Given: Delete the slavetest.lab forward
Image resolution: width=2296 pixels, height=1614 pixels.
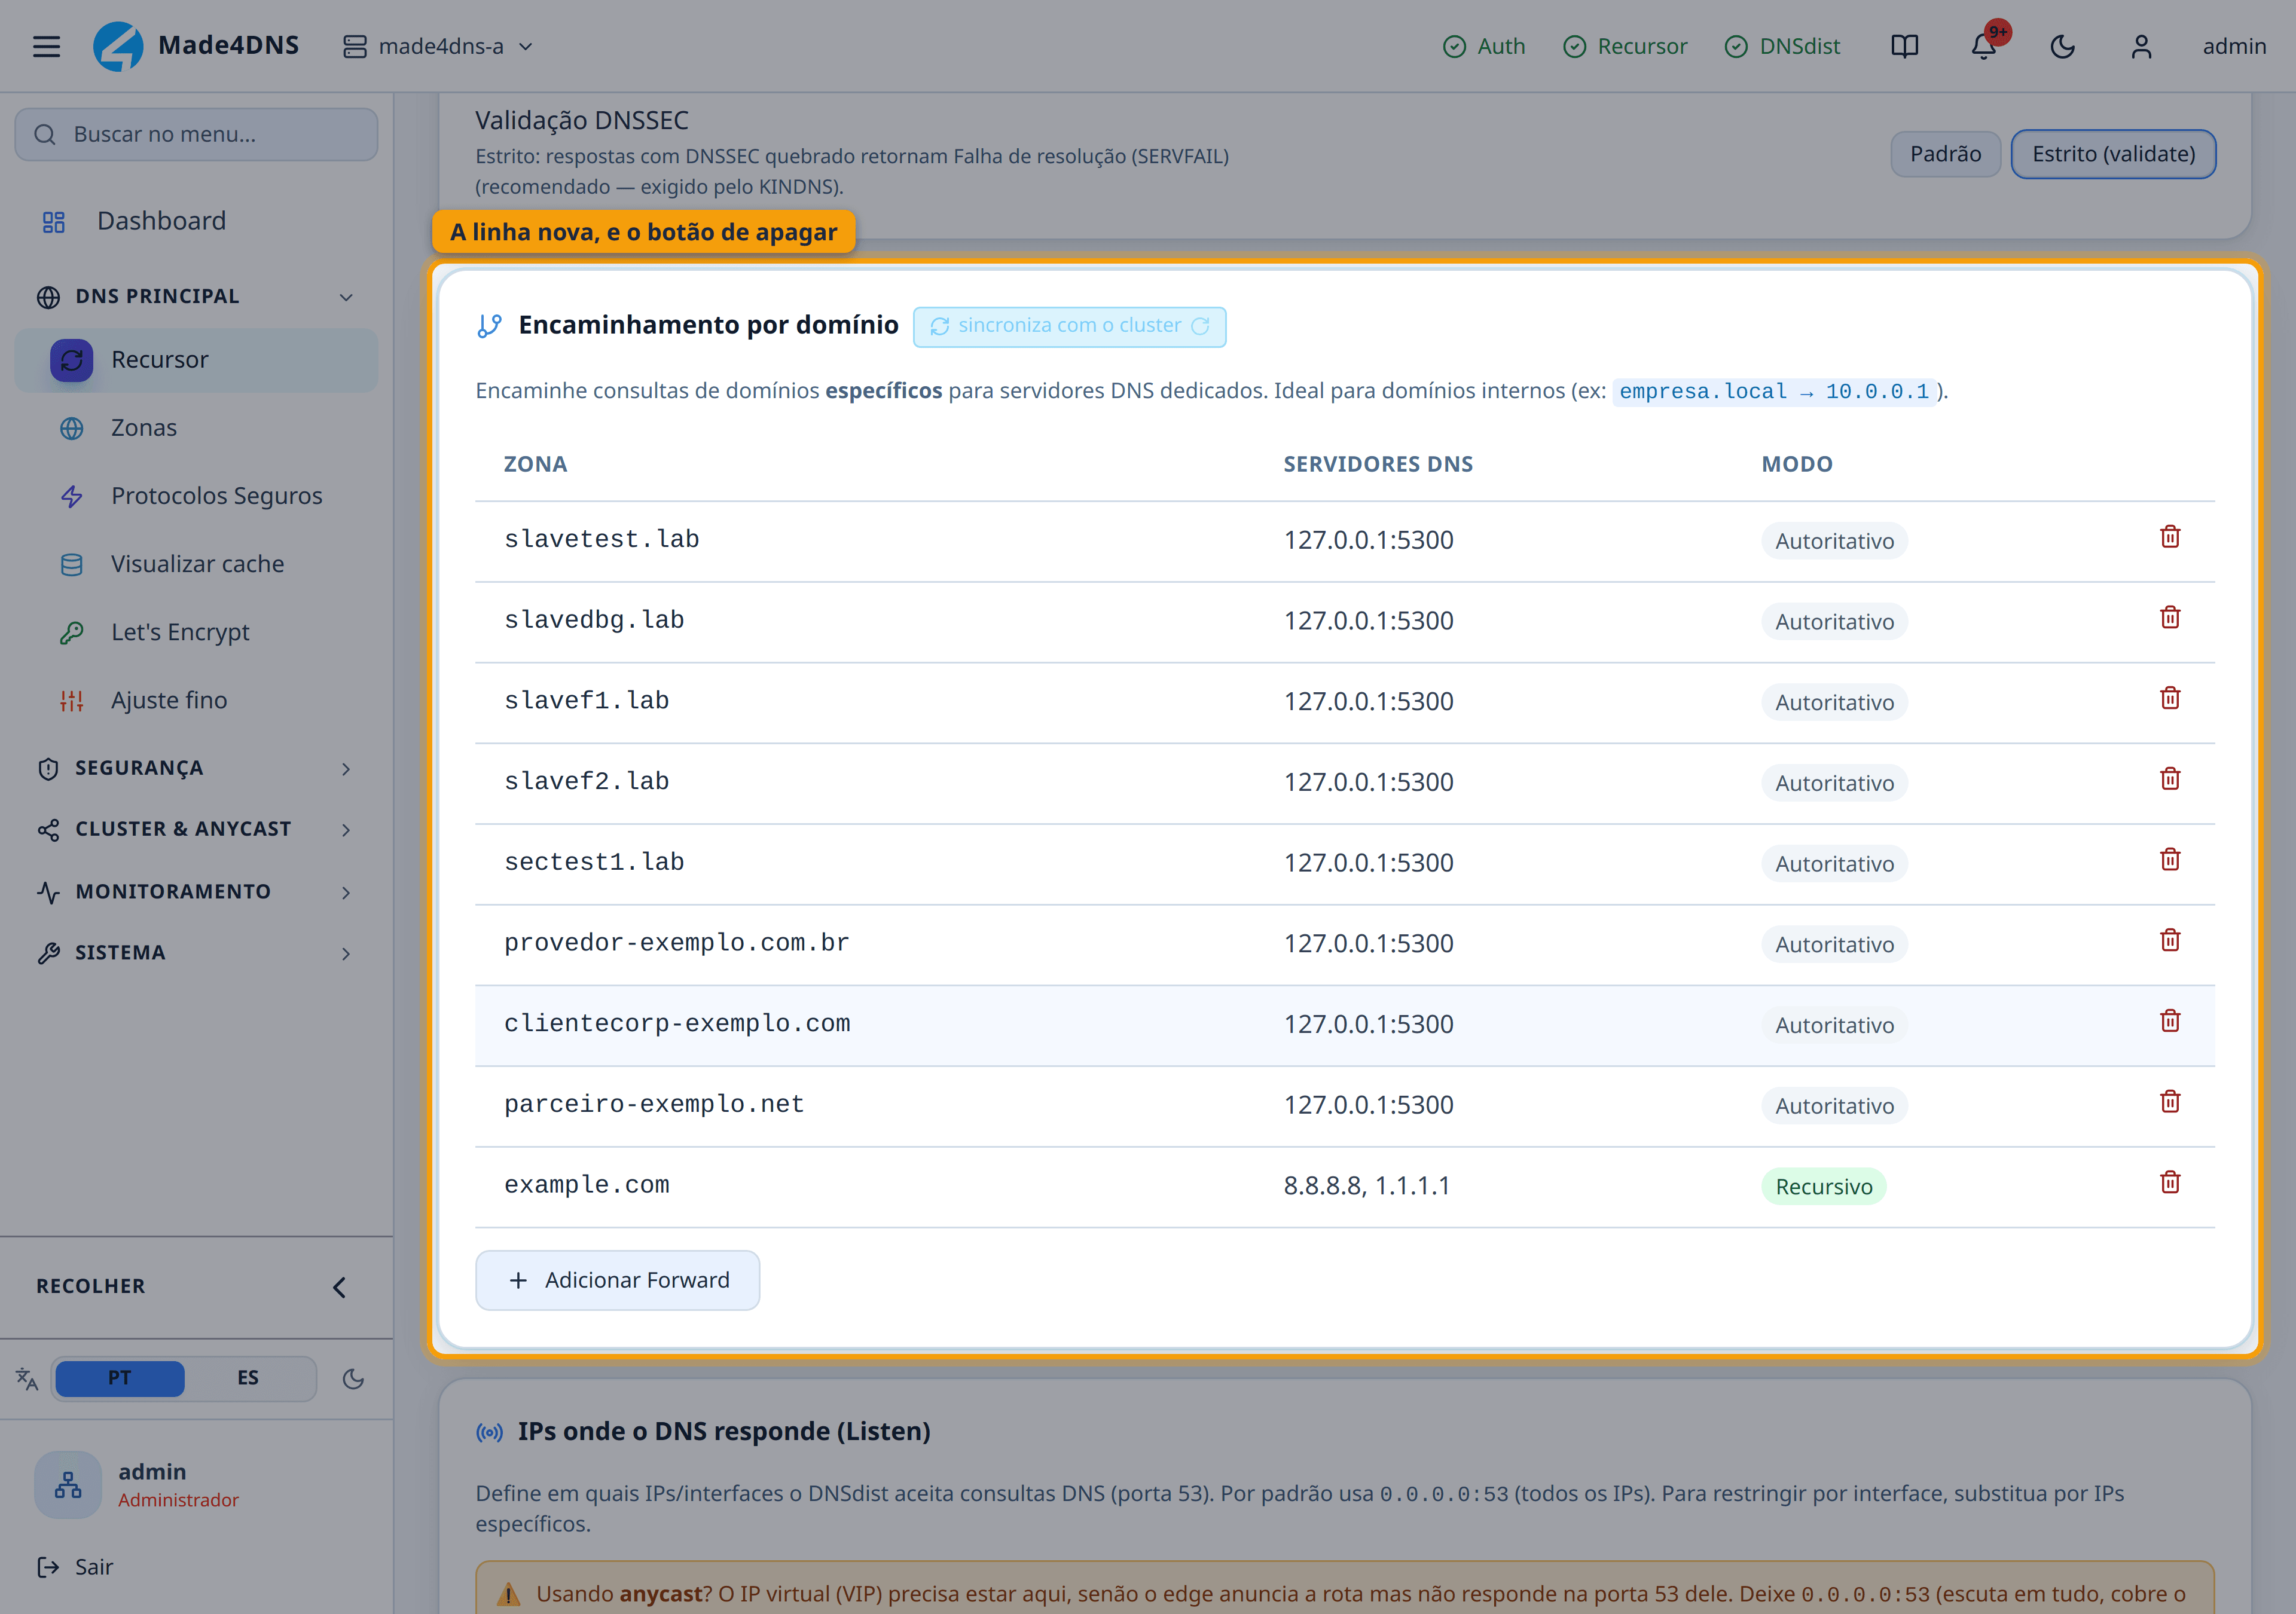Looking at the screenshot, I should [x=2170, y=537].
